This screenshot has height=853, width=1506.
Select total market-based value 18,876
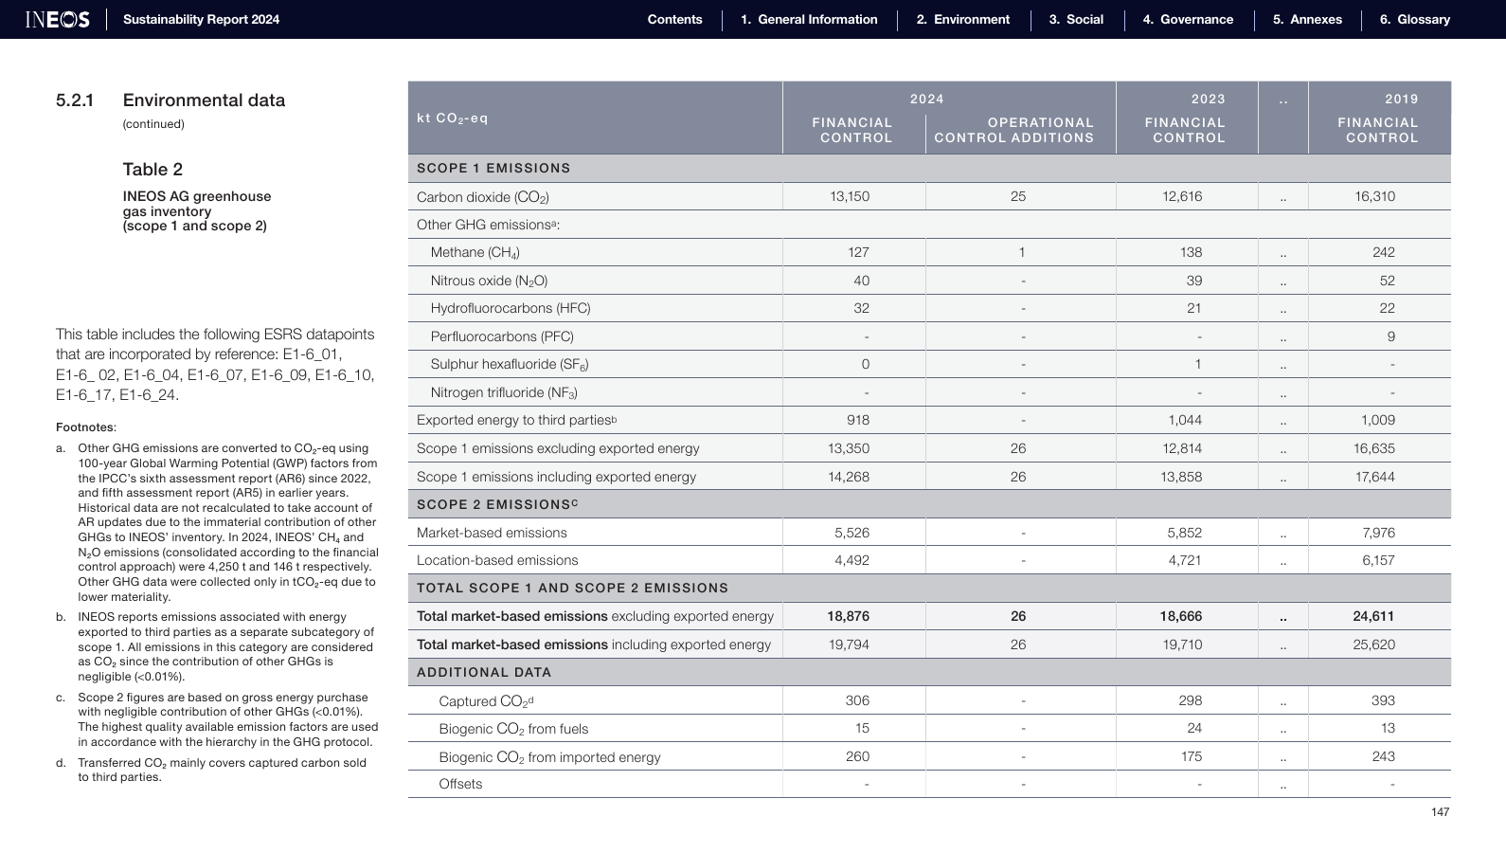848,616
